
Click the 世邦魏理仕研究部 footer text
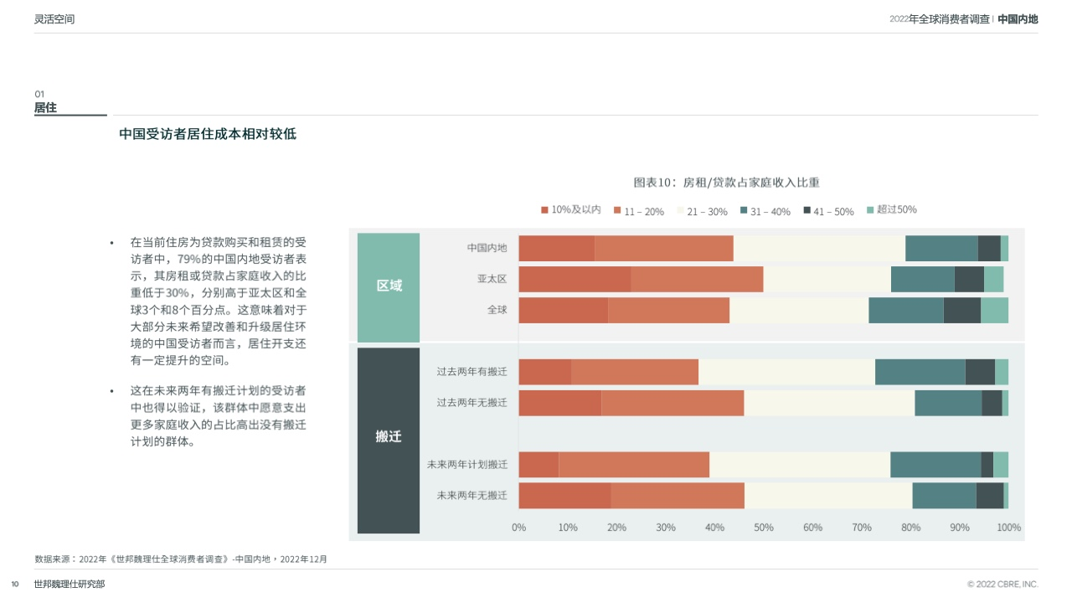pos(70,585)
